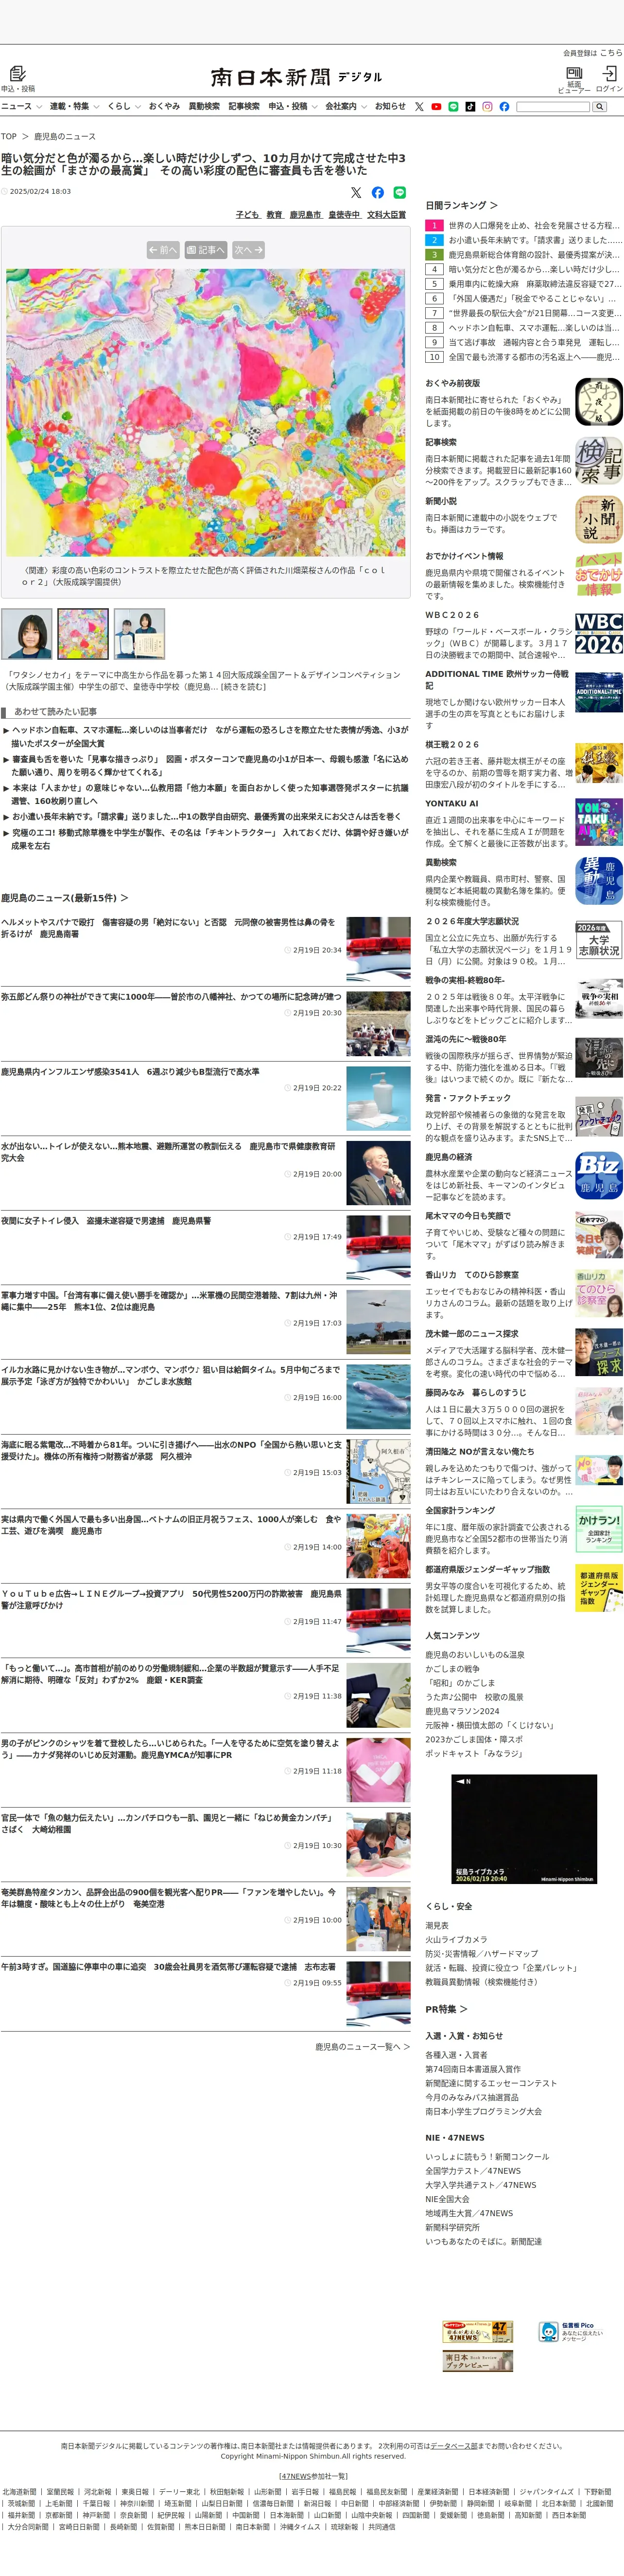Open the 記事検索 menu item in navigation bar
Screen dimensions: 624x2576
pyautogui.click(x=243, y=106)
